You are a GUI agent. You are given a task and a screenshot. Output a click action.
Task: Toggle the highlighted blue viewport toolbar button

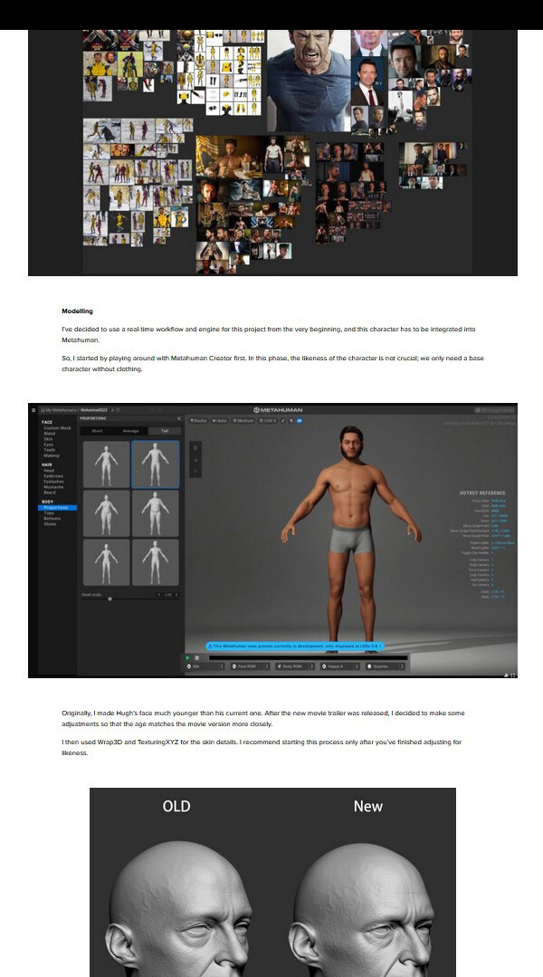pyautogui.click(x=300, y=420)
